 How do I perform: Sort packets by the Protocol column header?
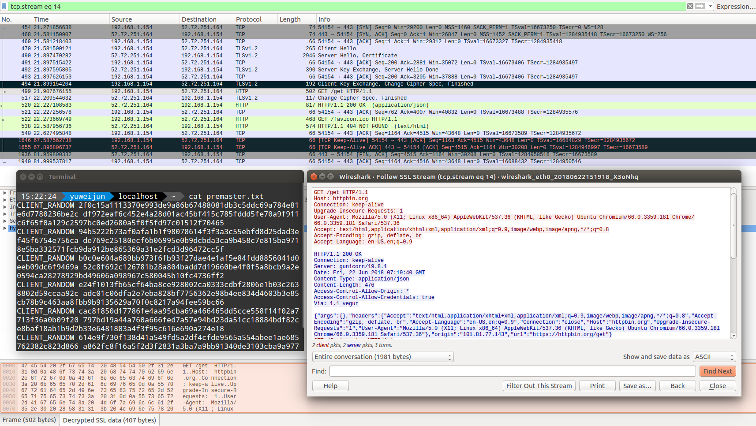coord(249,19)
